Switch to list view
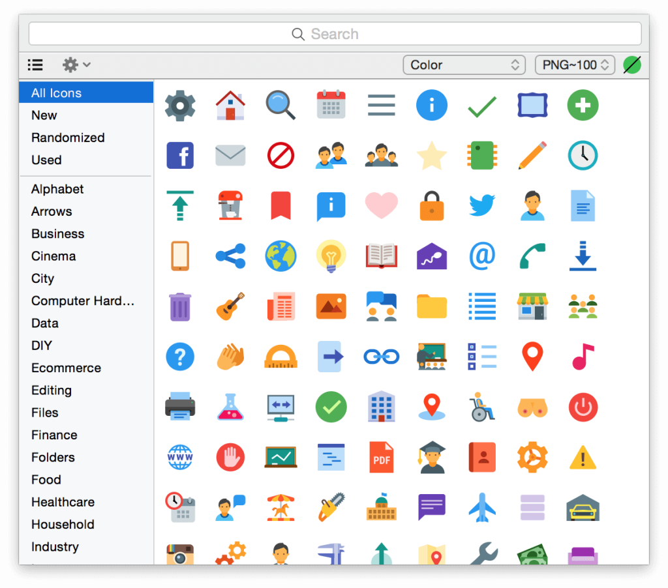Image resolution: width=668 pixels, height=588 pixels. [x=35, y=65]
